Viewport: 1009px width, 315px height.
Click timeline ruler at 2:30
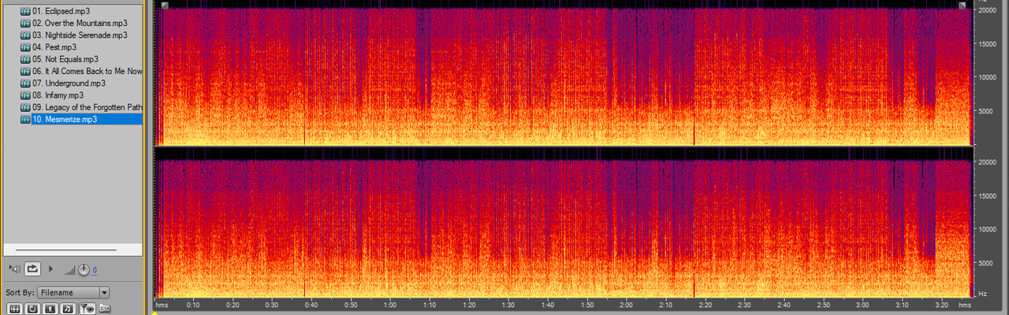pos(745,305)
